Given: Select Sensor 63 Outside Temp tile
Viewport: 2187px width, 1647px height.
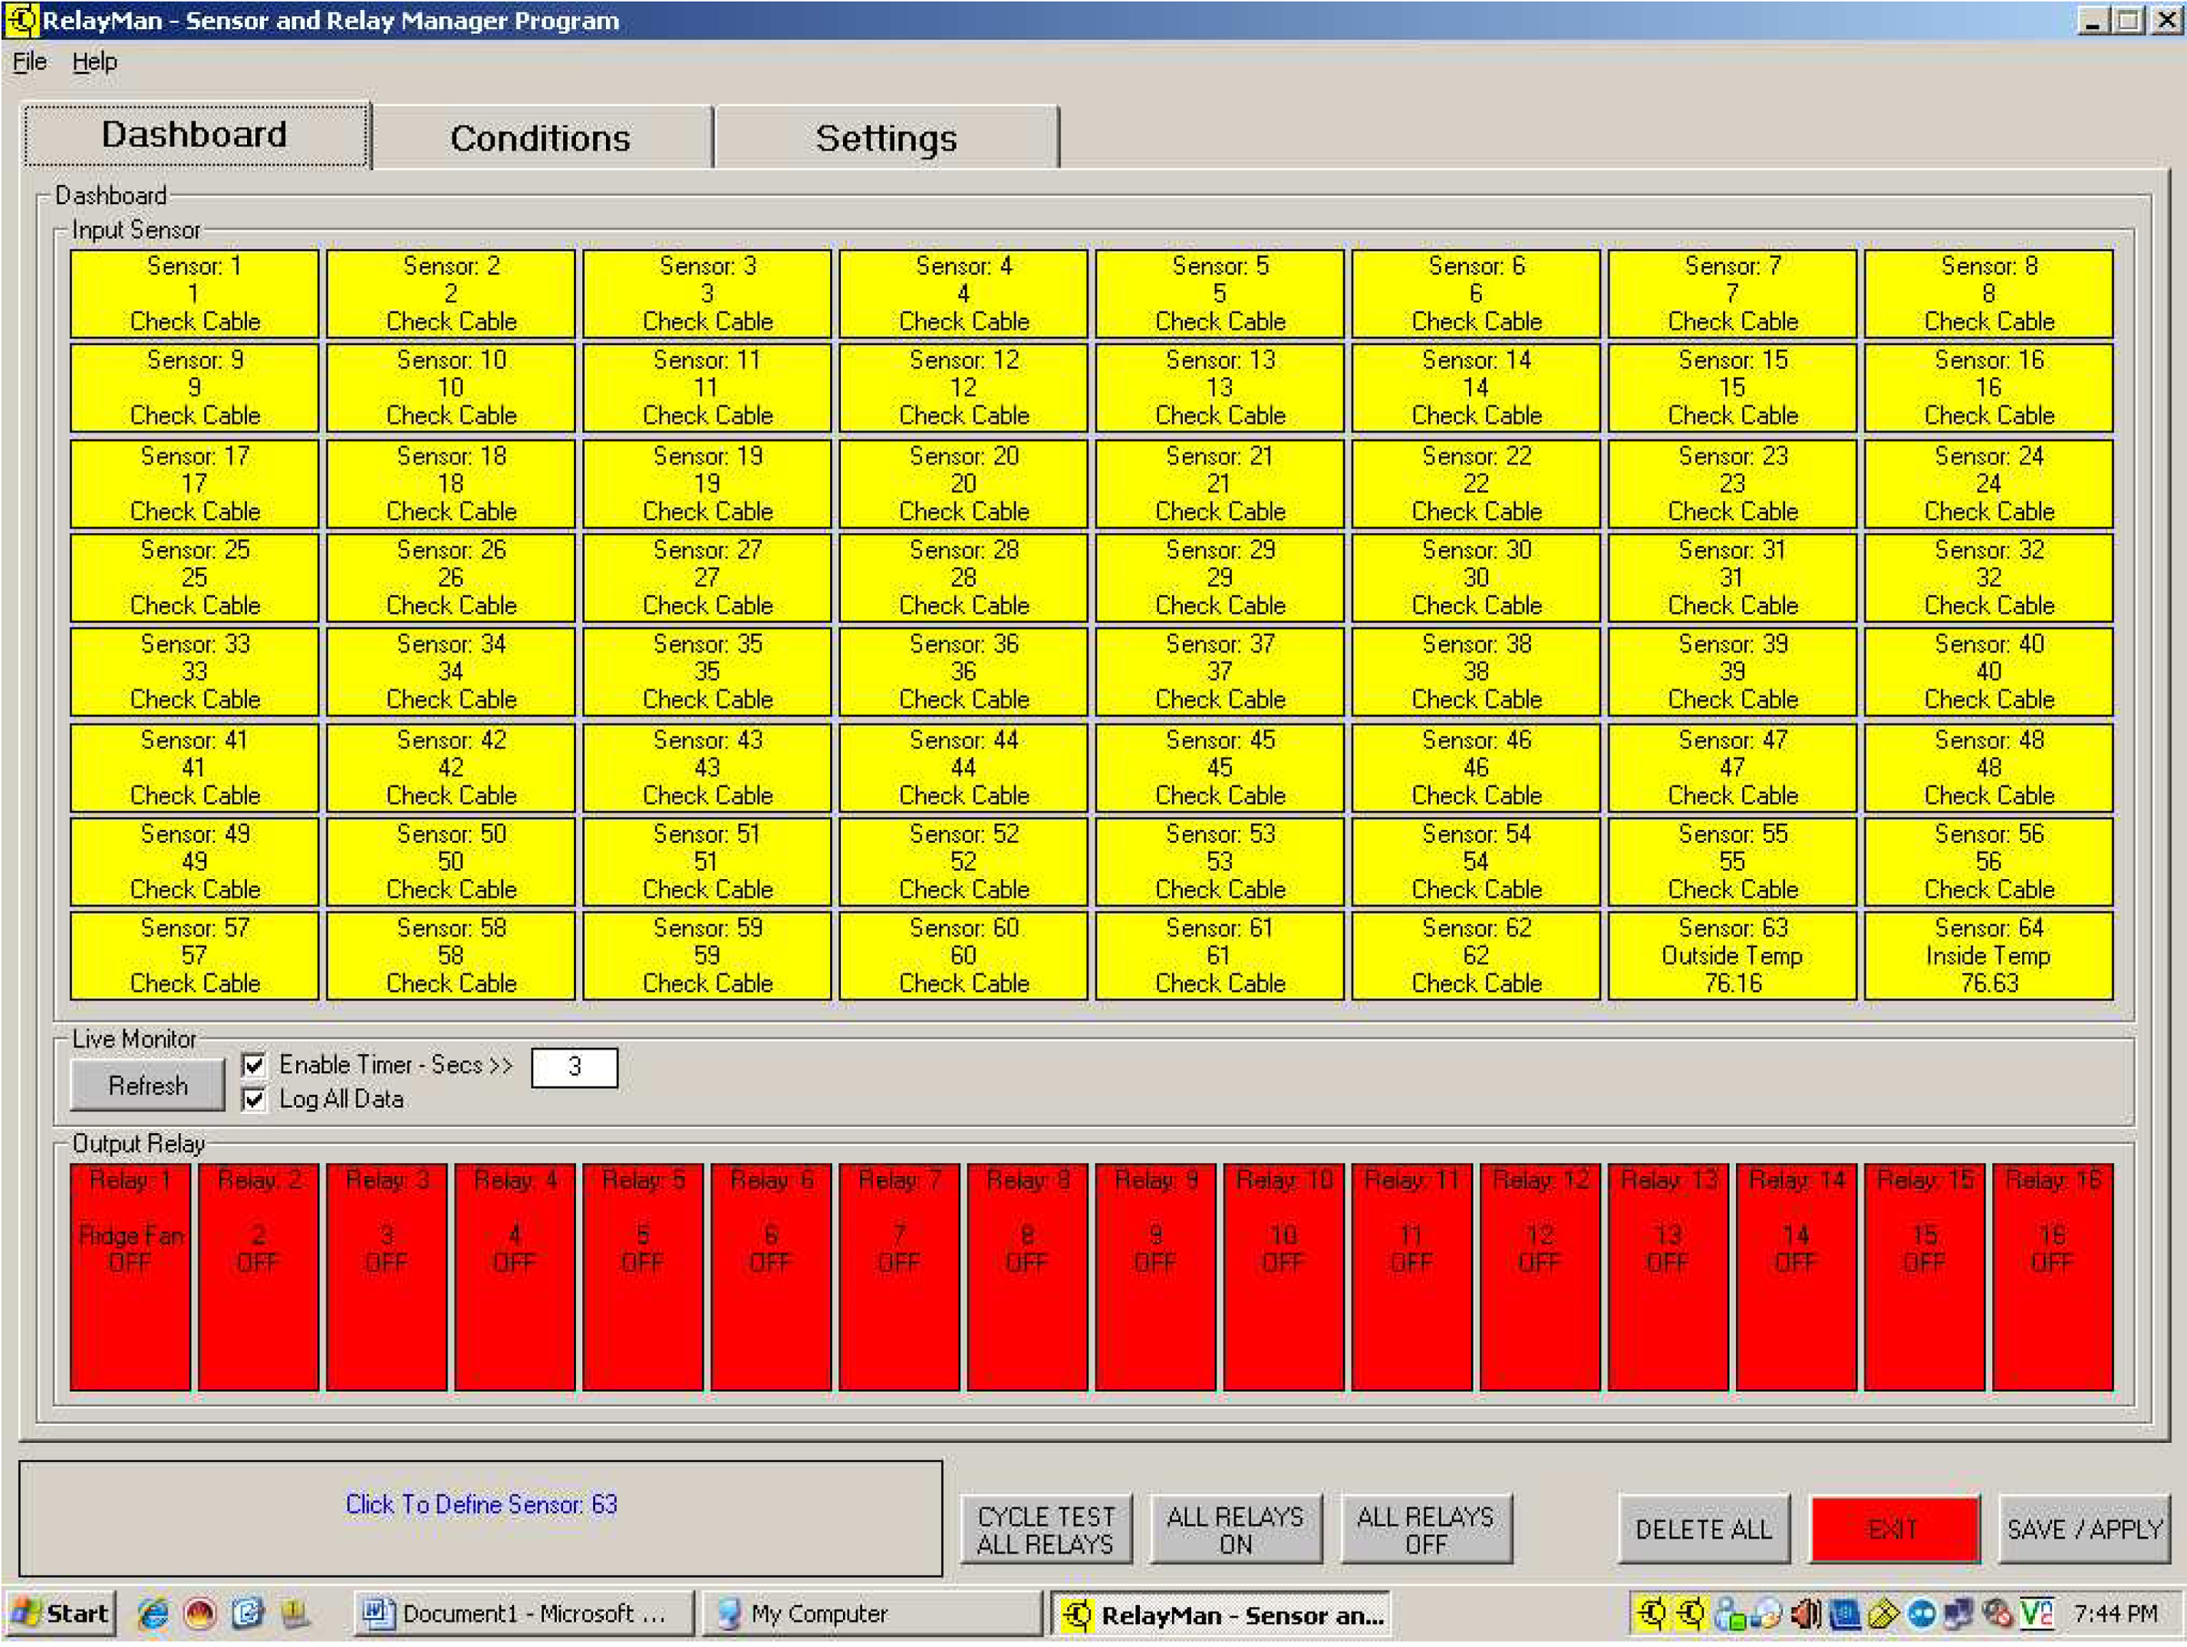Looking at the screenshot, I should point(1732,955).
